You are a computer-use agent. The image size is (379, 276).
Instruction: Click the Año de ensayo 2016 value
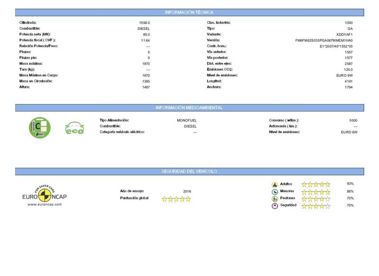tap(187, 191)
